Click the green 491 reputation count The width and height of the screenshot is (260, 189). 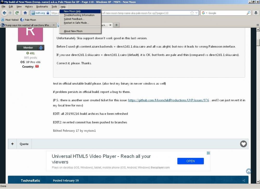[30, 53]
